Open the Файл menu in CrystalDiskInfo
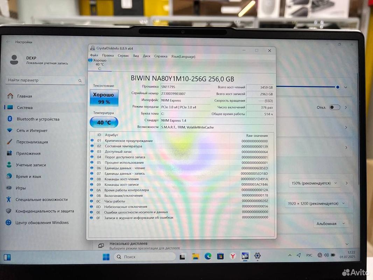Image resolution: width=373 pixels, height=280 pixels. point(94,55)
